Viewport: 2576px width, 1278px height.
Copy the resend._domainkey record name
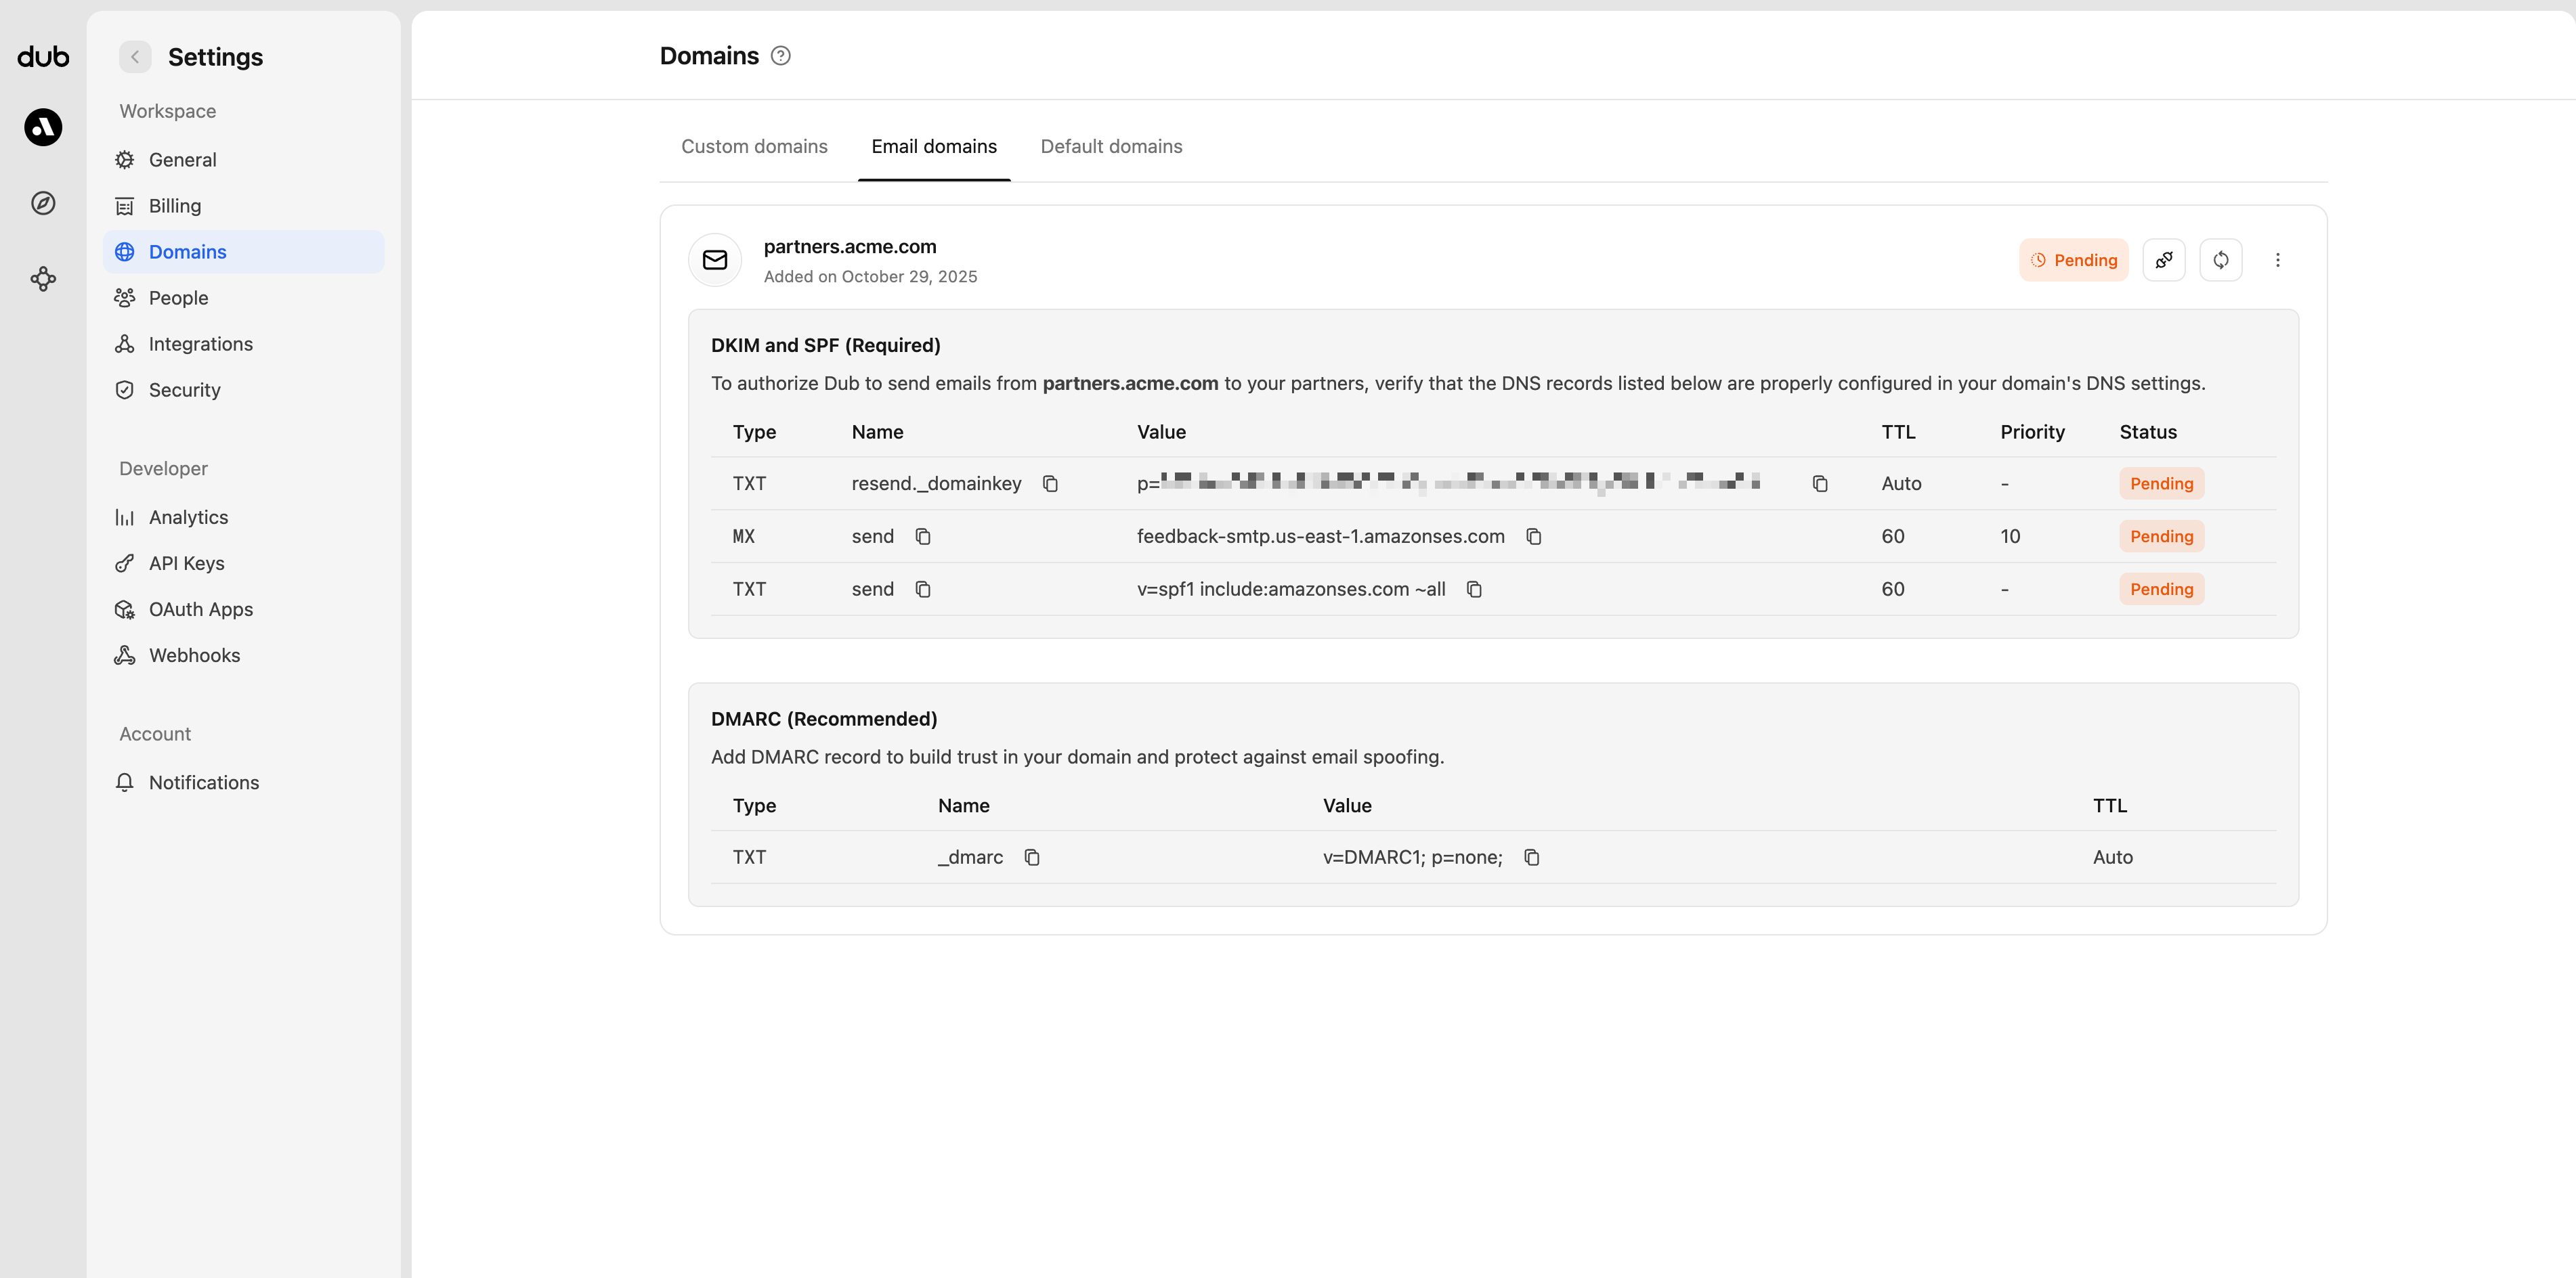[x=1051, y=483]
